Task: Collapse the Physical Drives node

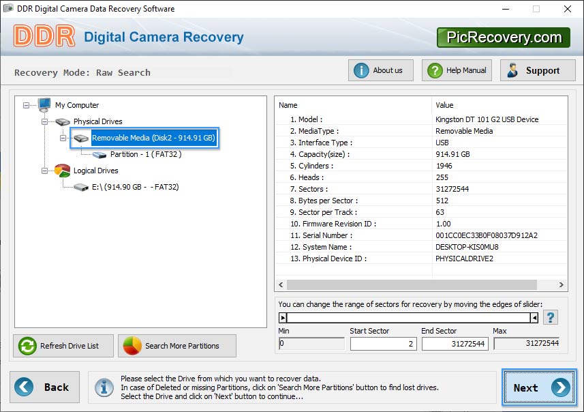Action: pyautogui.click(x=44, y=121)
